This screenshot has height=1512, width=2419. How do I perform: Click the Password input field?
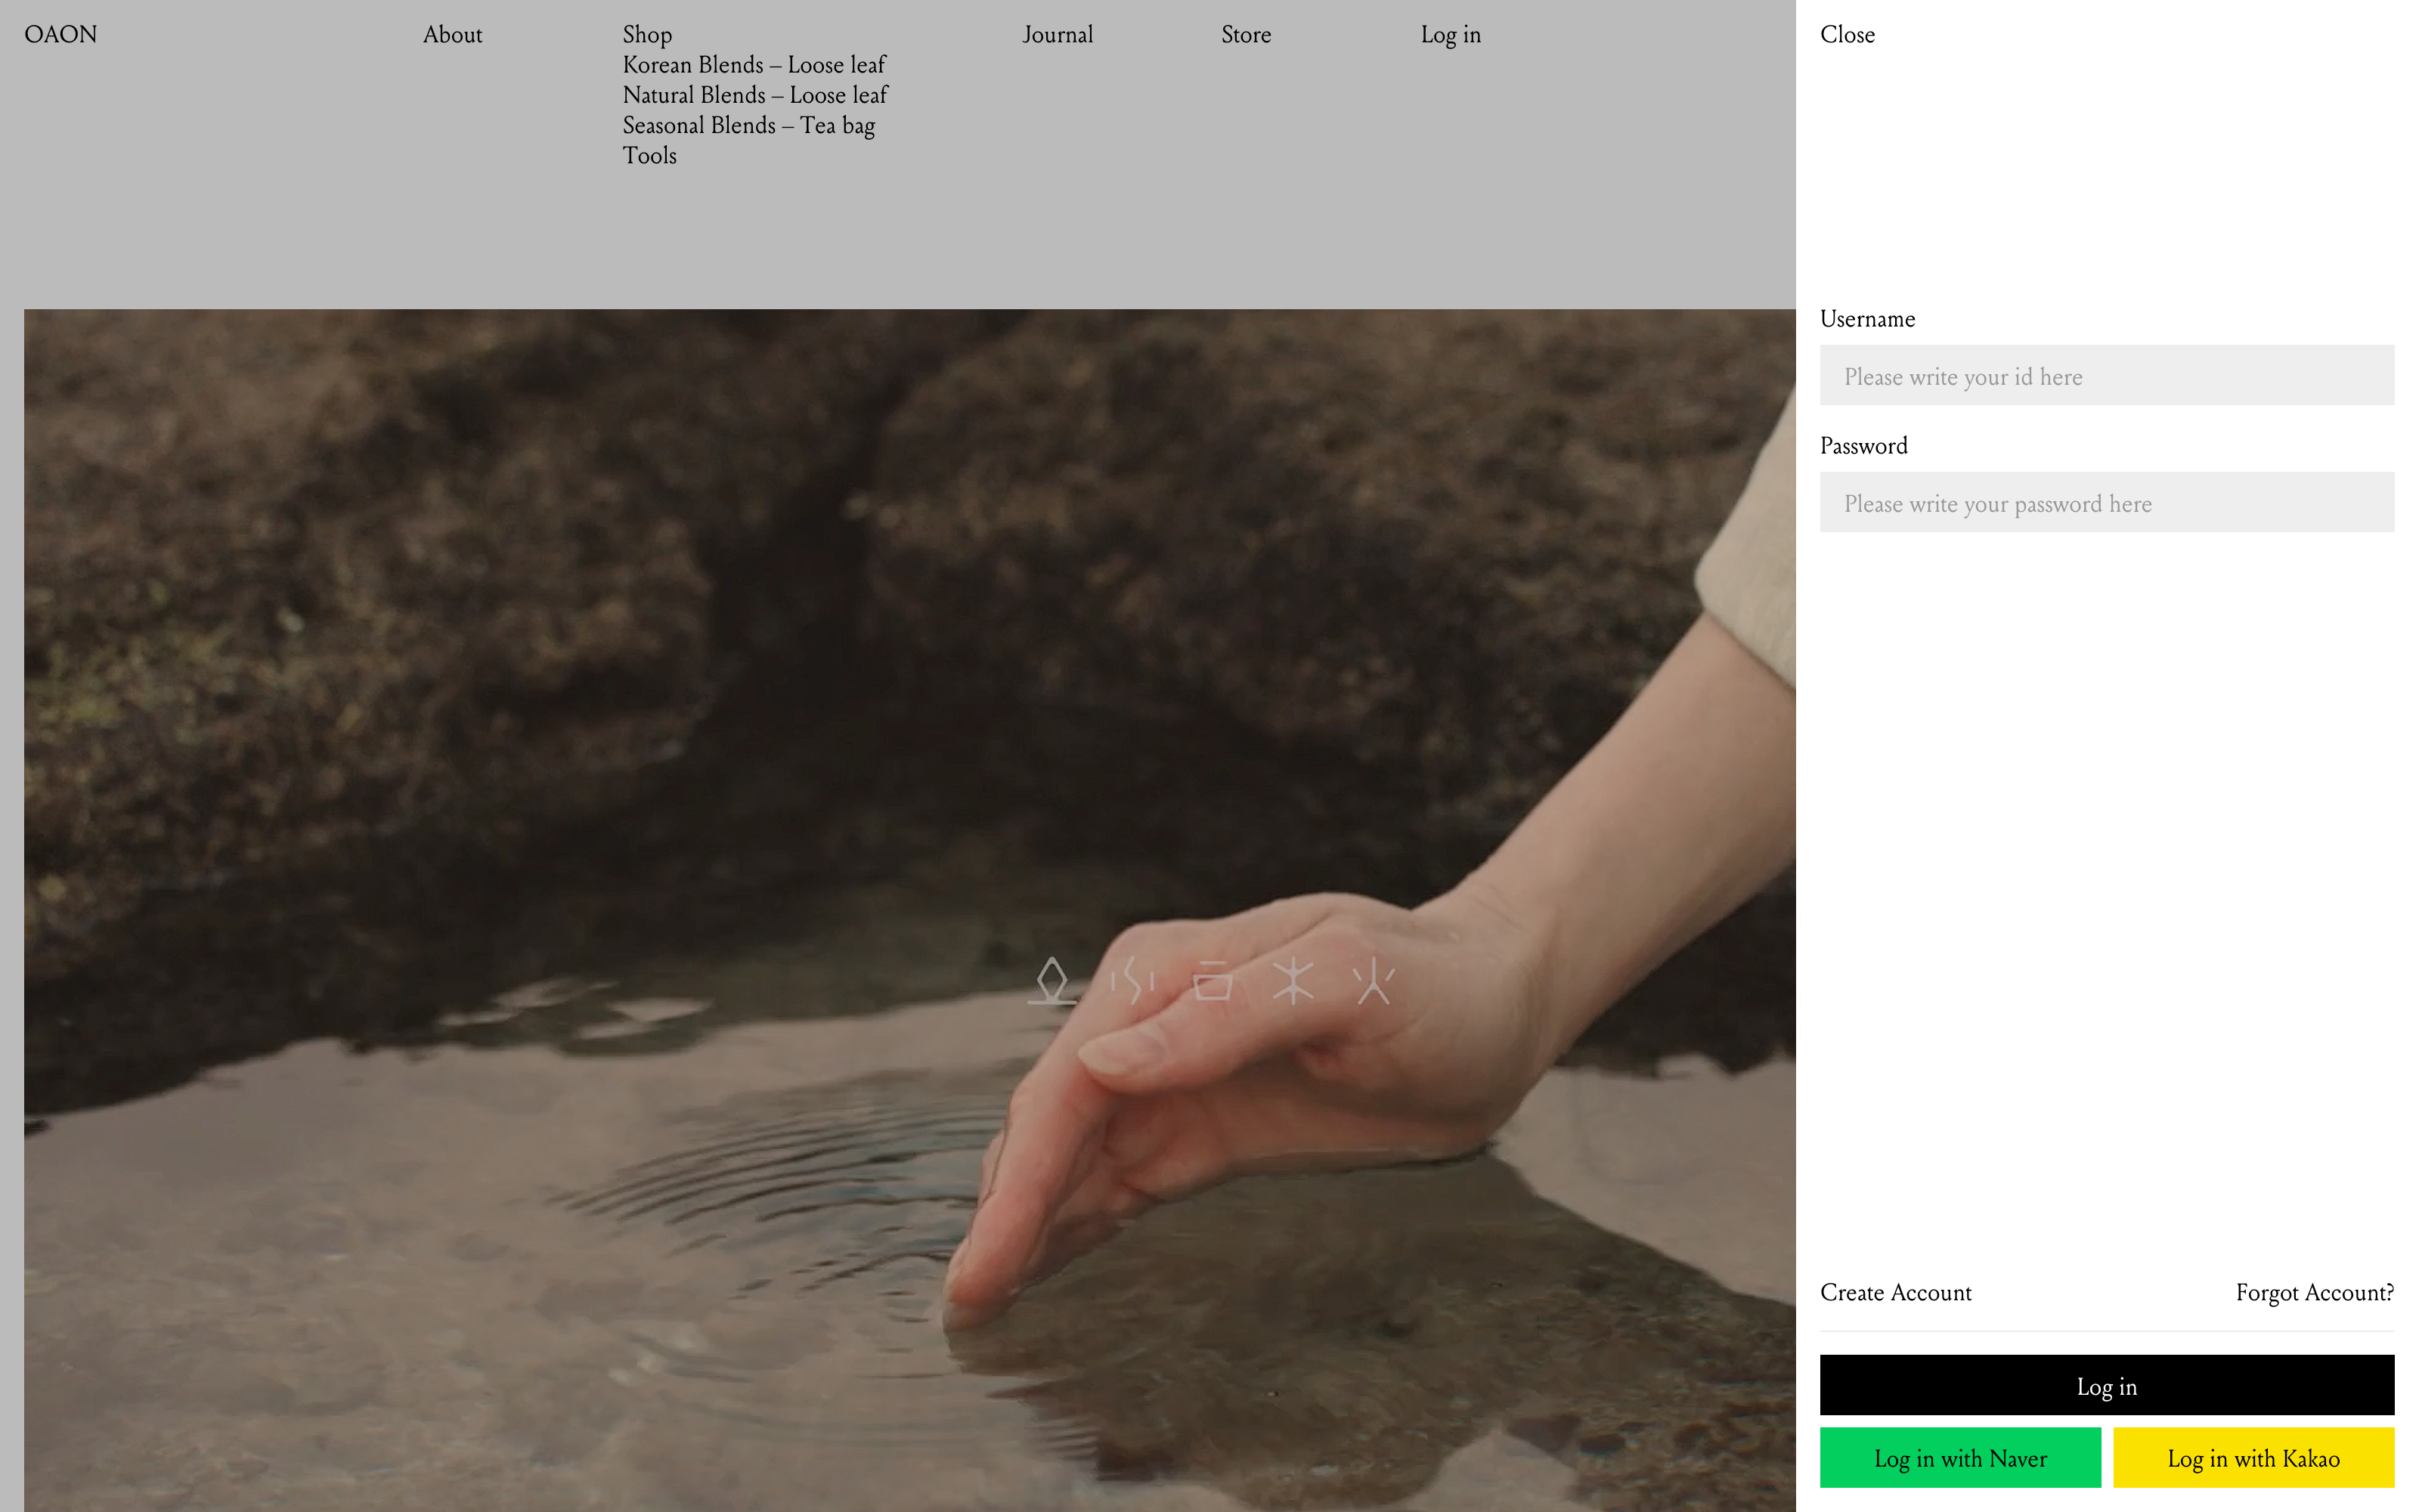pos(2106,503)
